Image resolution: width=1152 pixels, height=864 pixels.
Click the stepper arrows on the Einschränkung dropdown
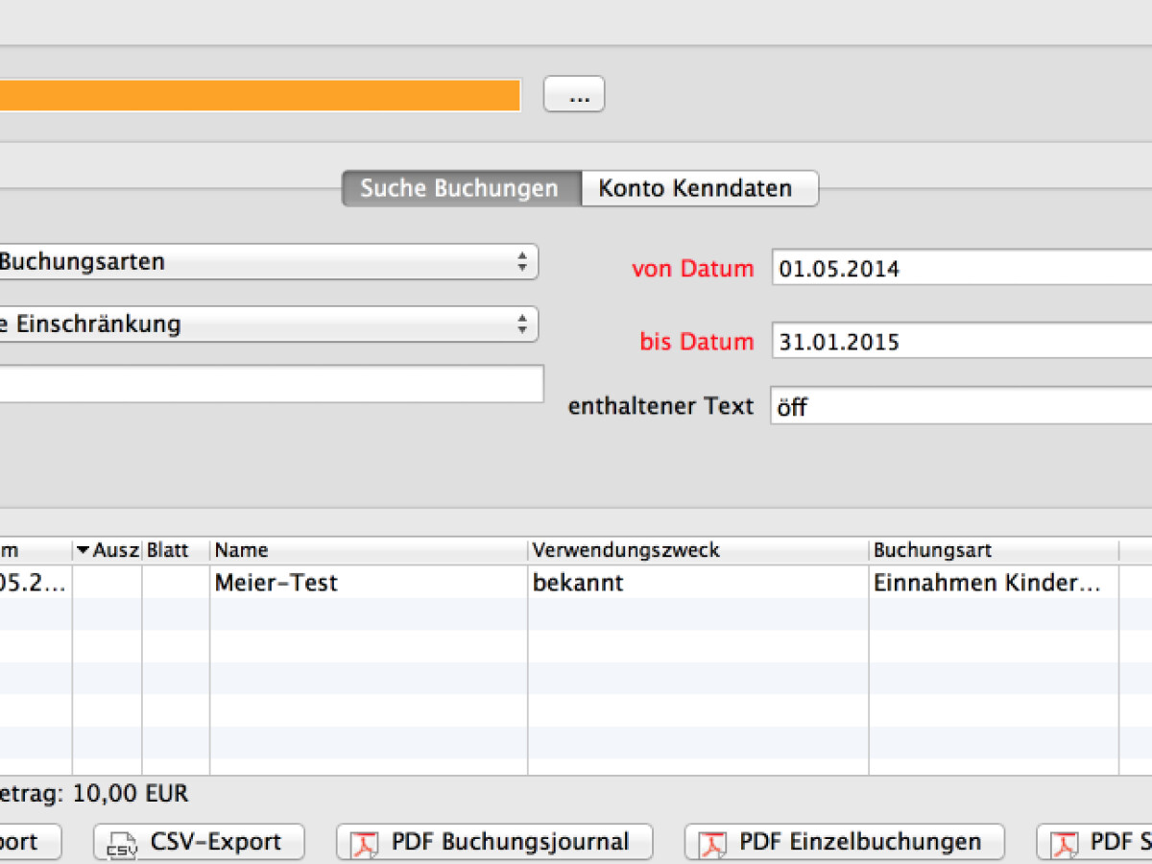click(524, 324)
